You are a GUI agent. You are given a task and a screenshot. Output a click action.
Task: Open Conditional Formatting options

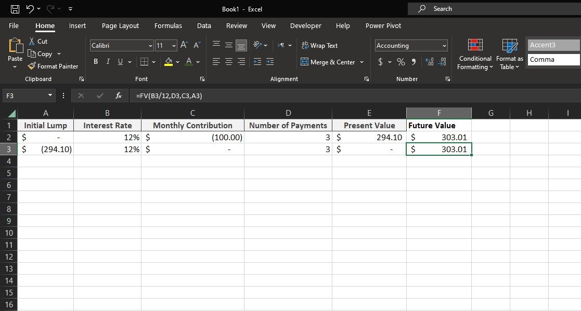tap(474, 54)
